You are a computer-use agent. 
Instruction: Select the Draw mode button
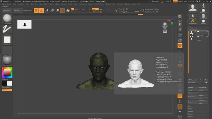point(41,11)
